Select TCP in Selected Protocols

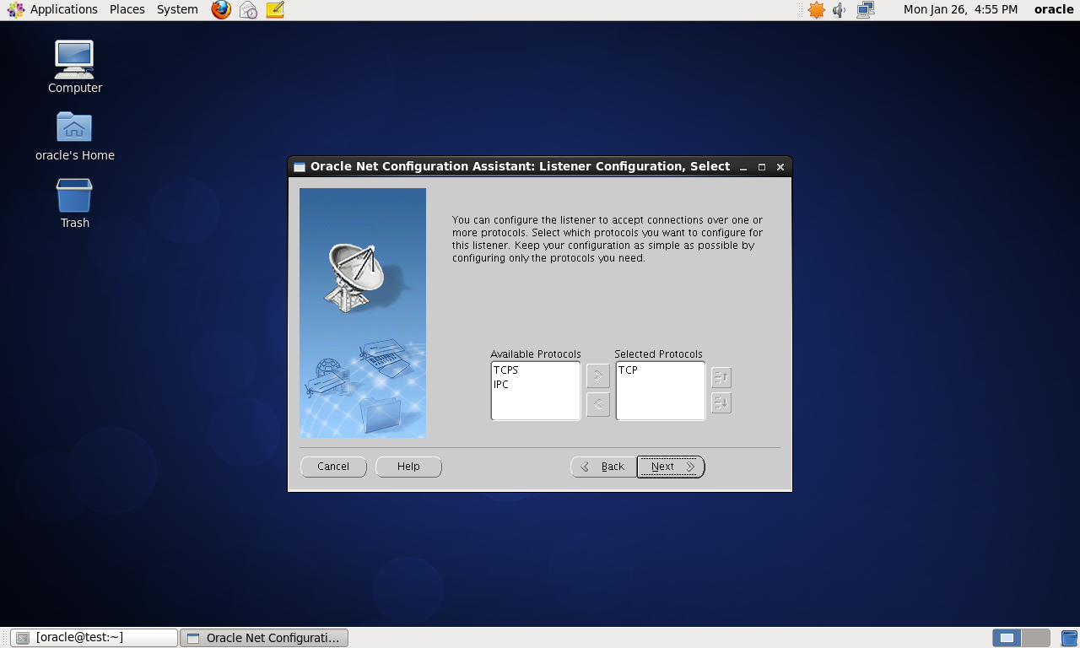click(x=660, y=370)
